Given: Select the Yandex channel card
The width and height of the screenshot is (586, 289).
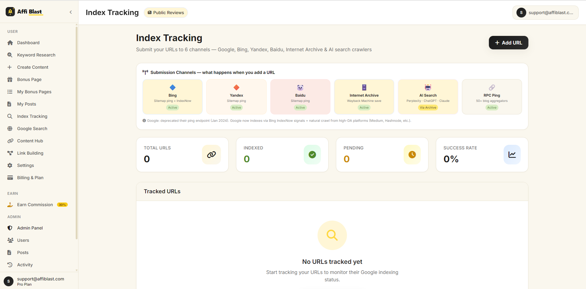Looking at the screenshot, I should (237, 97).
